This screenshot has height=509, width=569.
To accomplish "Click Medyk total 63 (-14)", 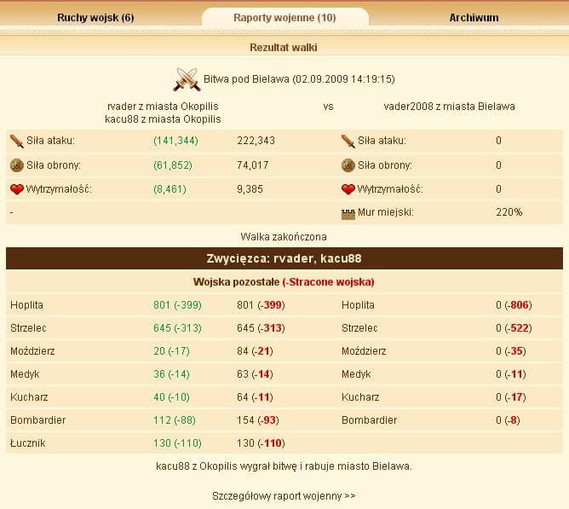I will click(x=255, y=374).
